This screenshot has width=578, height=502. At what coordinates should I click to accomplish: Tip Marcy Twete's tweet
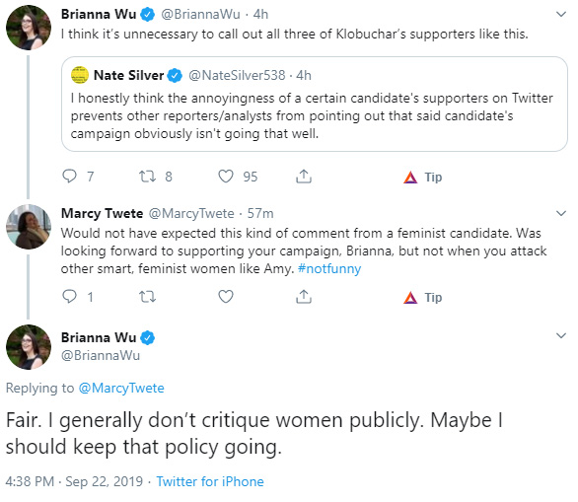422,298
